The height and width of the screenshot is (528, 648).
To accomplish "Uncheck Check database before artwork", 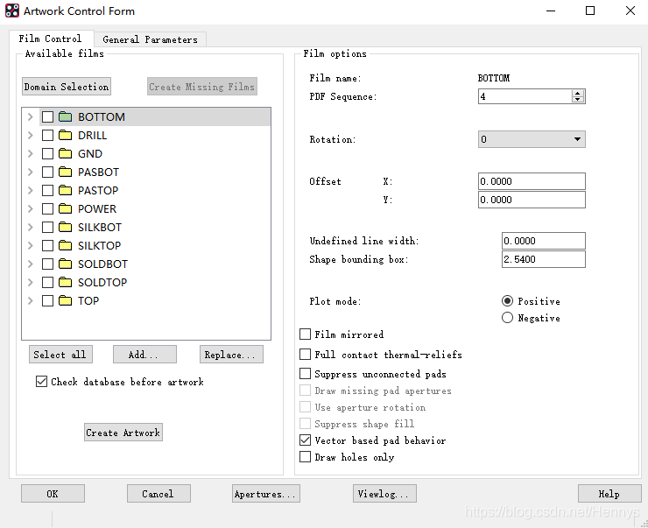I will [x=42, y=382].
